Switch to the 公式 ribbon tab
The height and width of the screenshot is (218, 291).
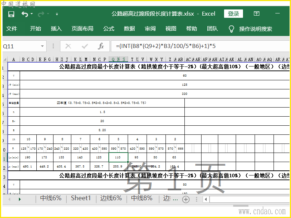point(109,29)
